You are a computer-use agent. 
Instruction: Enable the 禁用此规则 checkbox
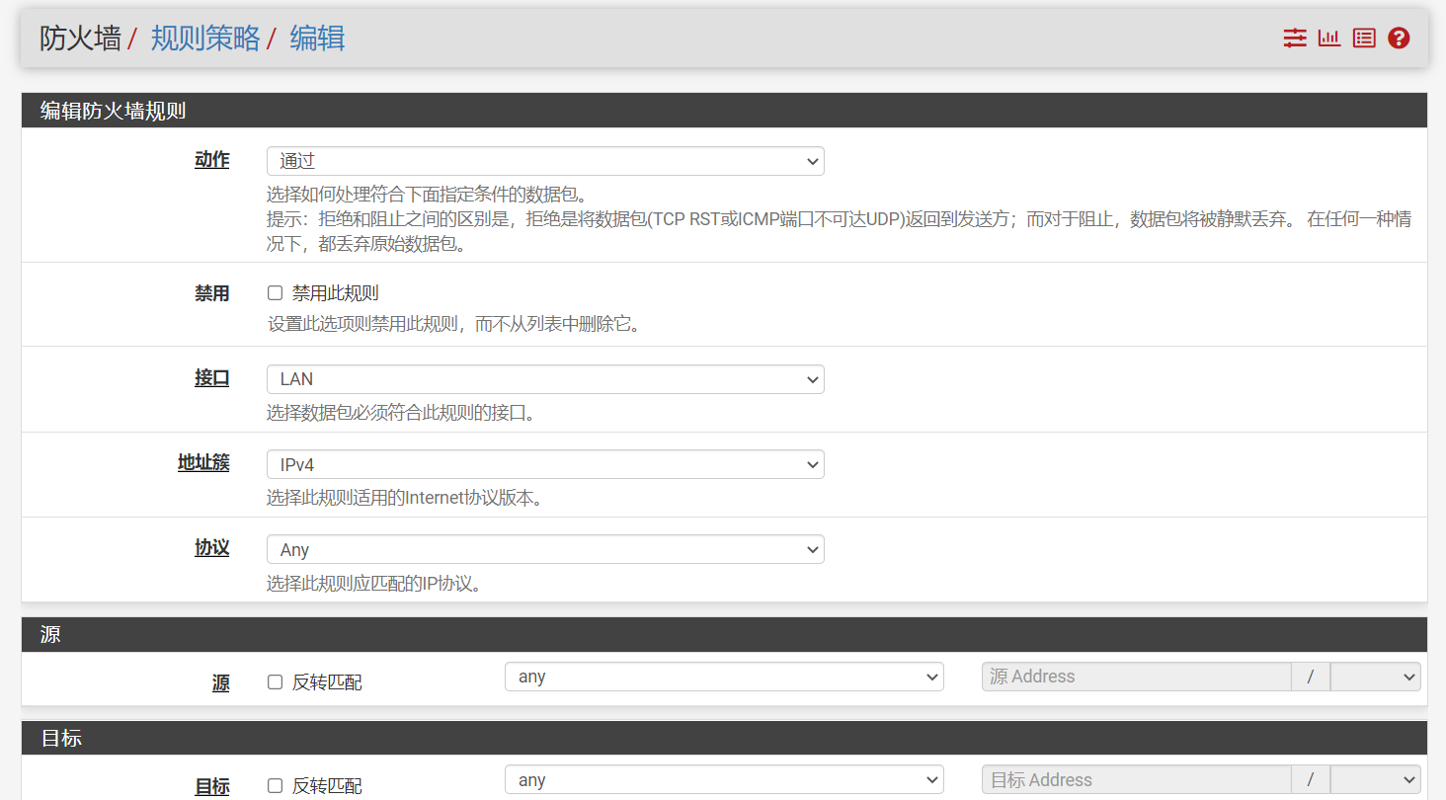276,293
